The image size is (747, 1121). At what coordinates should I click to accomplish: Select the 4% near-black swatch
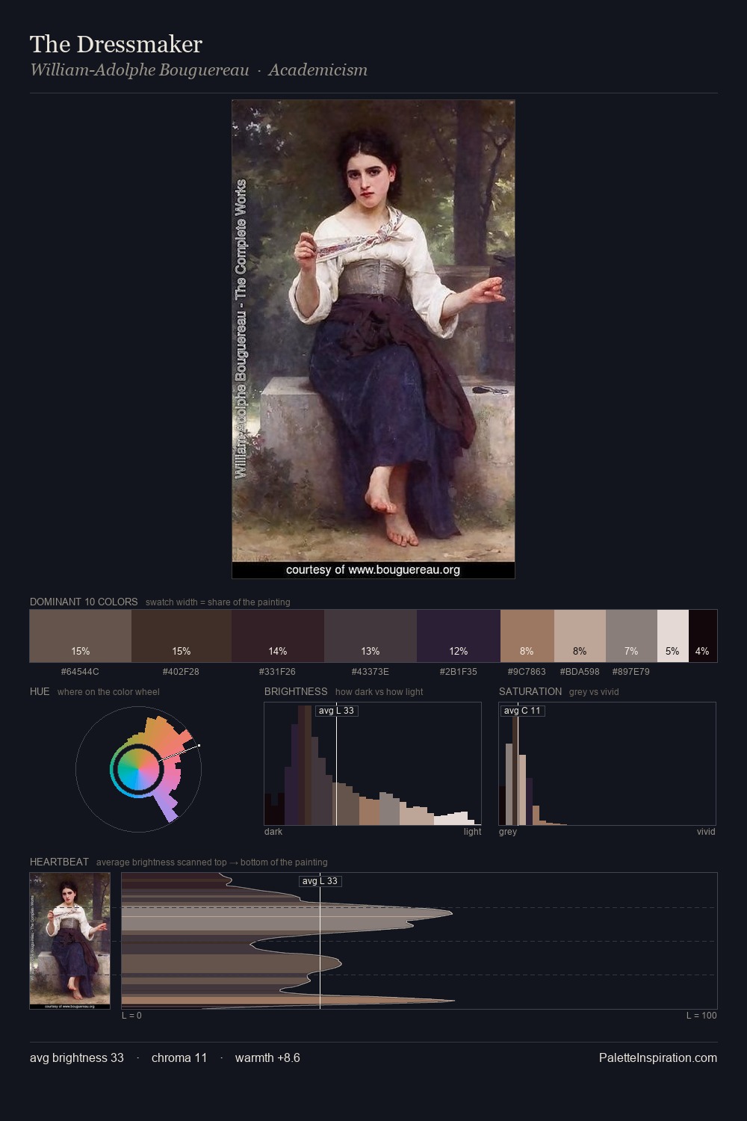pos(703,636)
